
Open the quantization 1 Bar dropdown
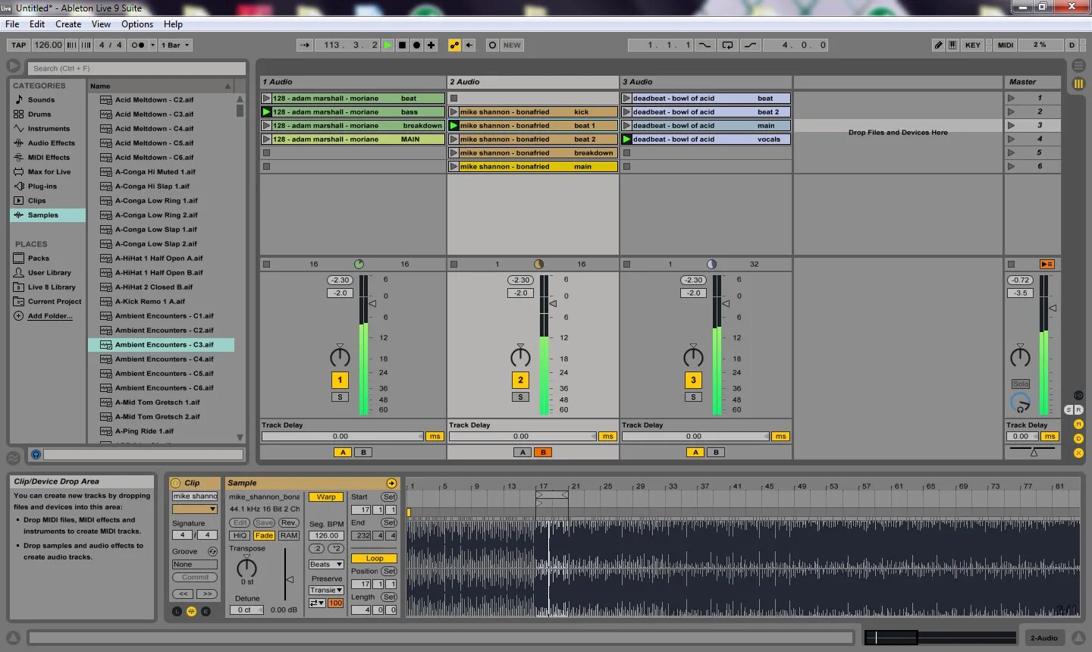point(177,45)
